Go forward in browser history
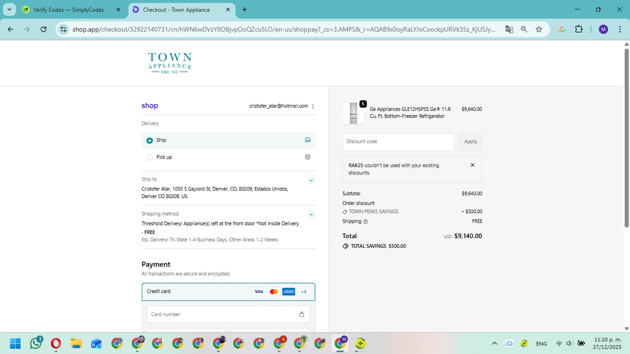Viewport: 630px width, 354px height. (27, 29)
